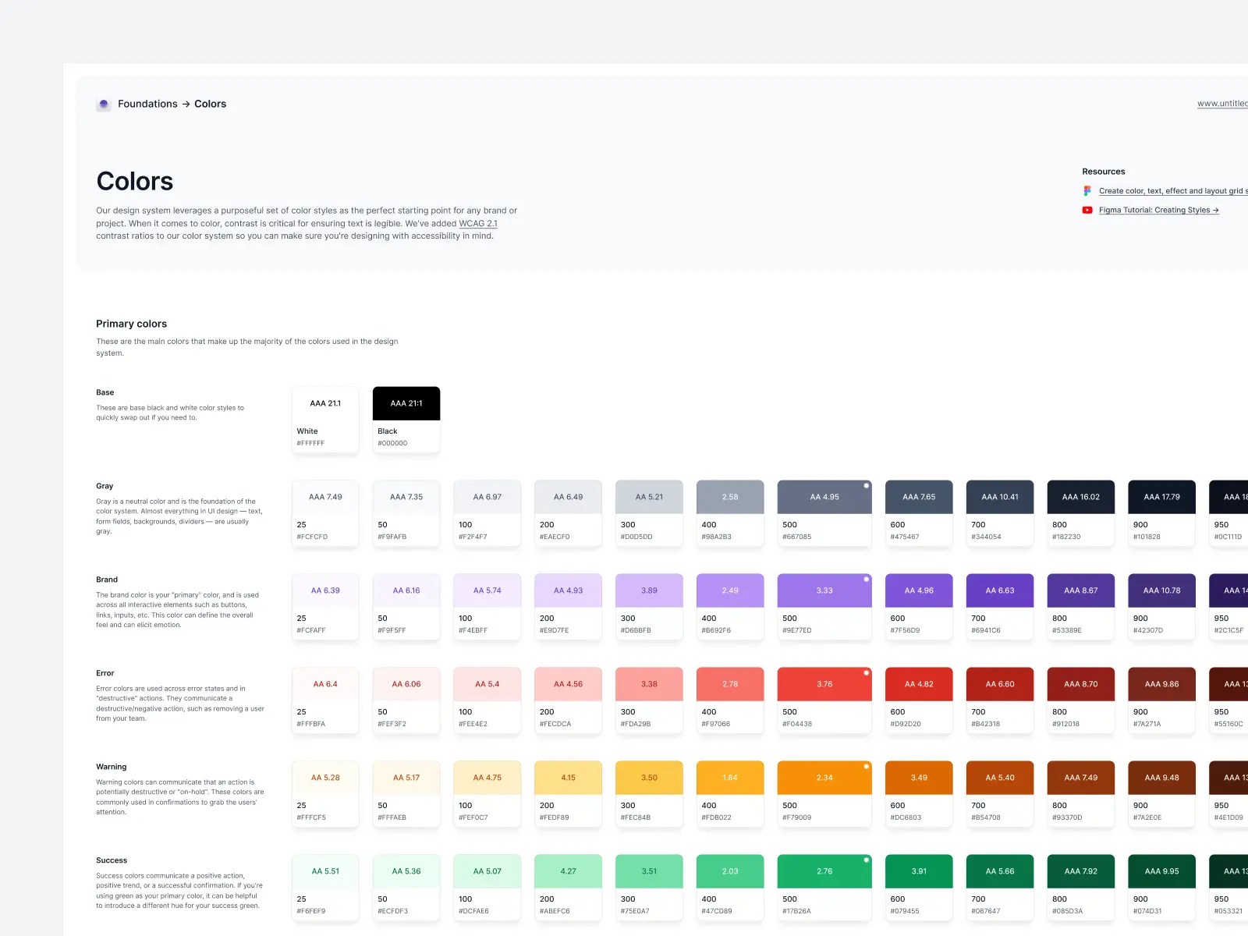Viewport: 1248px width, 936px height.
Task: Pick the Brand 600 #7F56D9 swatch
Action: tap(919, 607)
